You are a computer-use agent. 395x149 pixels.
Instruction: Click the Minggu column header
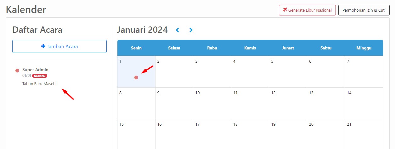(x=364, y=48)
